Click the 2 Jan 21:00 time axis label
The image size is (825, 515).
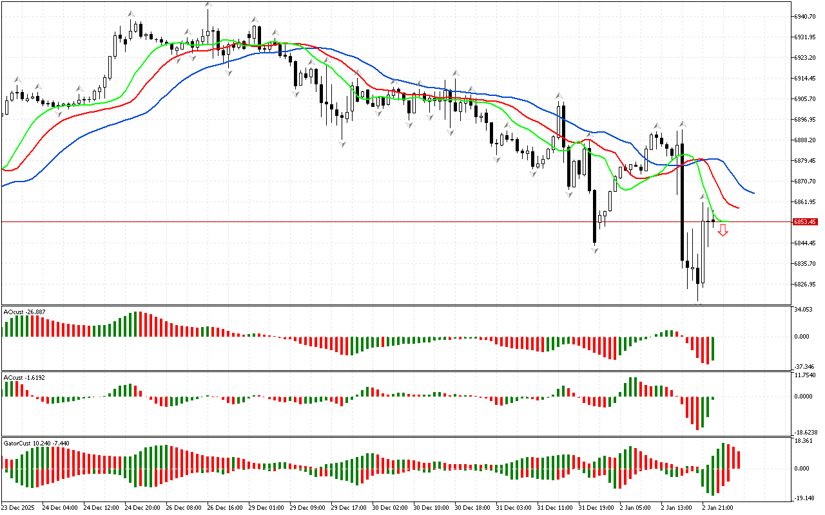point(717,507)
